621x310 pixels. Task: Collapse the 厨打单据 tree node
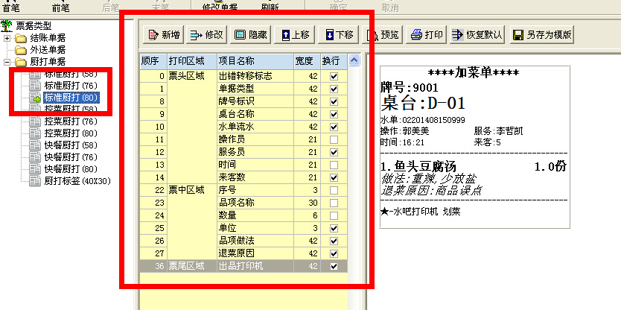(x=7, y=61)
